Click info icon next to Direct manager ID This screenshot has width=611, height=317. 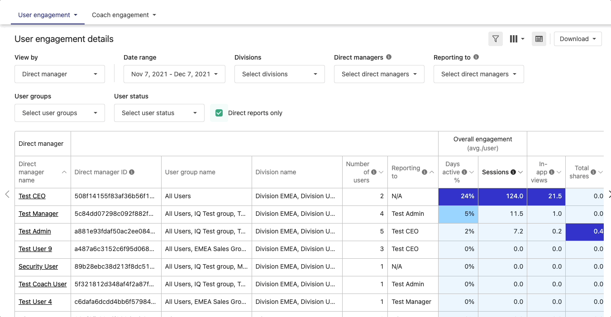point(132,172)
